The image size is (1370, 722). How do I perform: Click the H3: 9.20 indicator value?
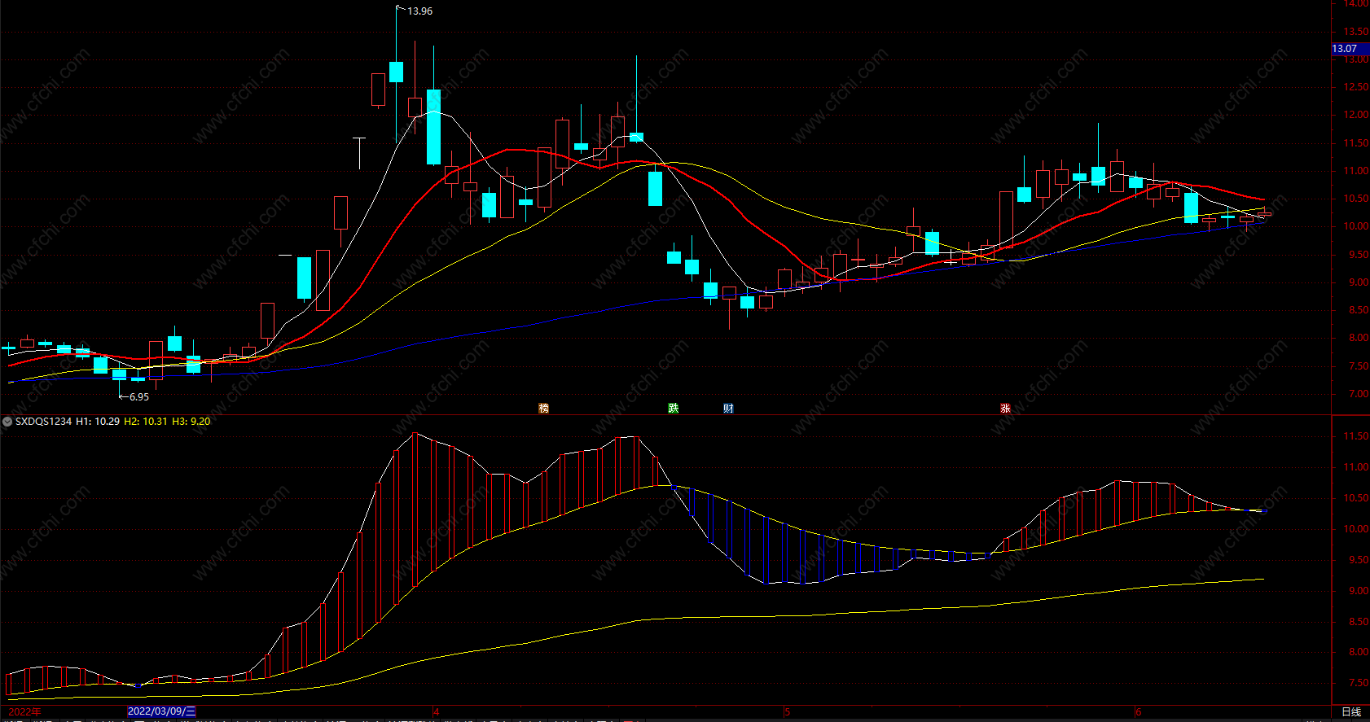(x=191, y=422)
